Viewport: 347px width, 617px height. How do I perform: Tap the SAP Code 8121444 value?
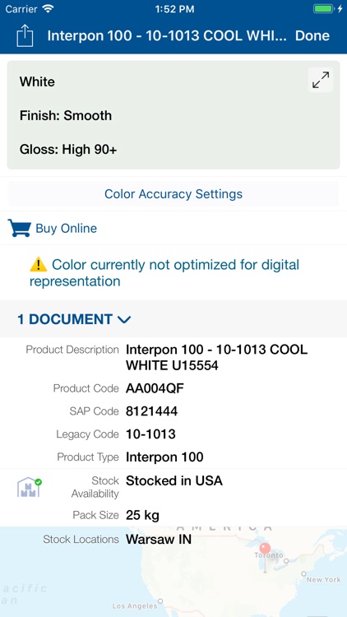tap(152, 411)
